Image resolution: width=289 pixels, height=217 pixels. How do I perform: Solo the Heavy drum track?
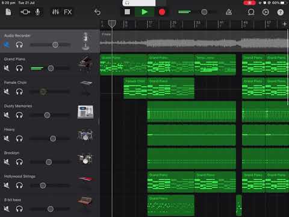tap(19, 139)
